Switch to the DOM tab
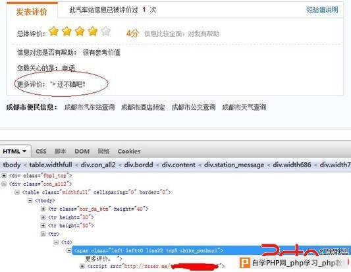Image resolution: width=351 pixels, height=272 pixels. (82, 151)
